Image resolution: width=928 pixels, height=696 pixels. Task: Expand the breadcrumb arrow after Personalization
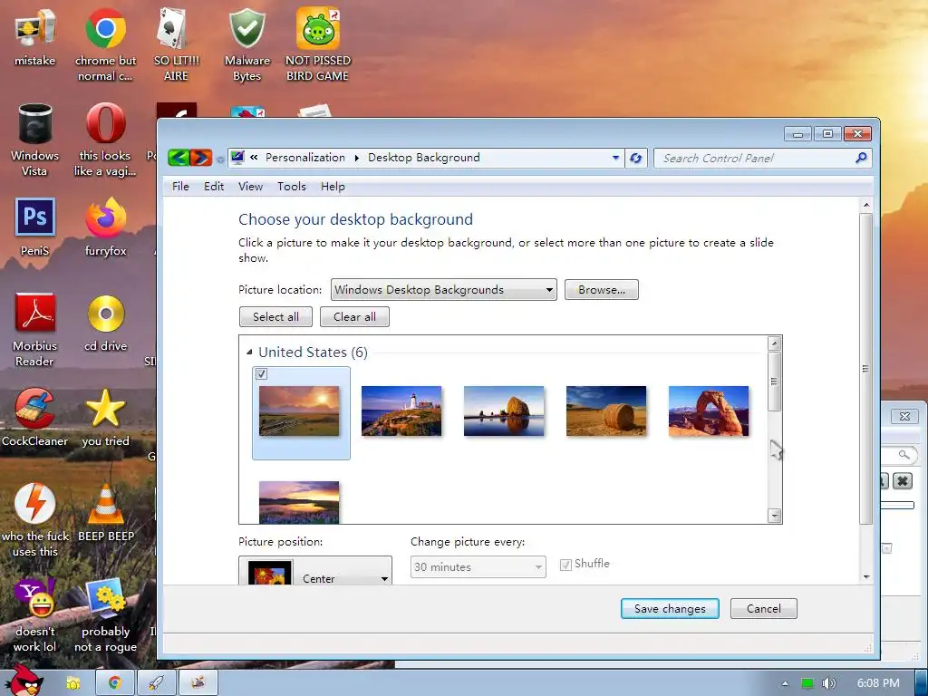(x=356, y=158)
